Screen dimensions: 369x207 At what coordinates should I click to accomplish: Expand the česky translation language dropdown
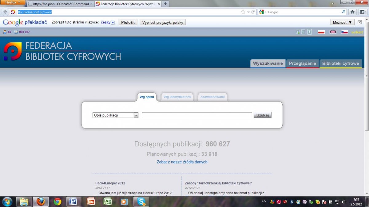click(x=113, y=22)
